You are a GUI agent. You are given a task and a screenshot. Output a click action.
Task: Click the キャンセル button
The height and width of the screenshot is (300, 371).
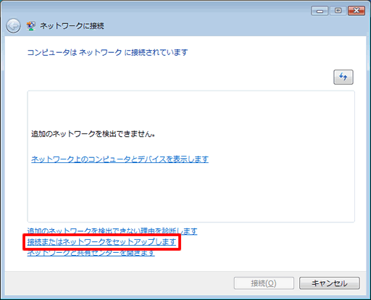(x=330, y=283)
